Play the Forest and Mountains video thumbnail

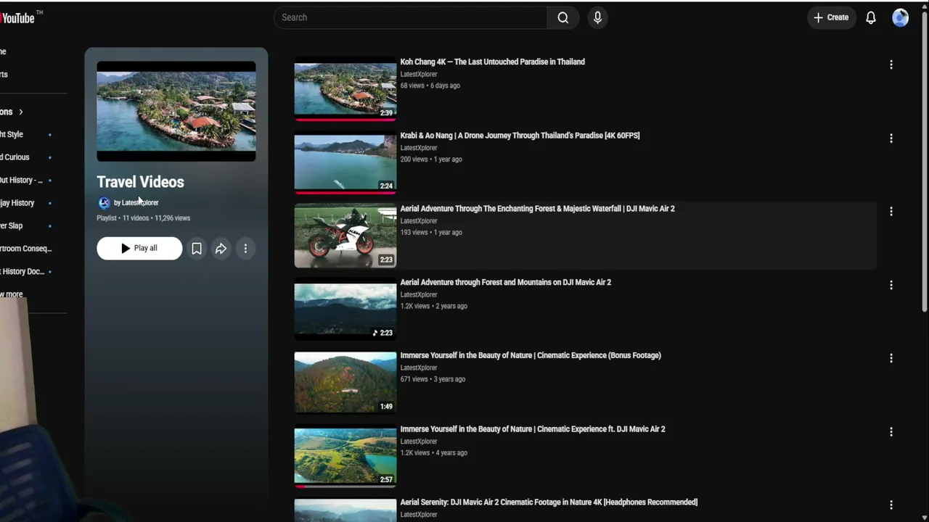click(345, 310)
